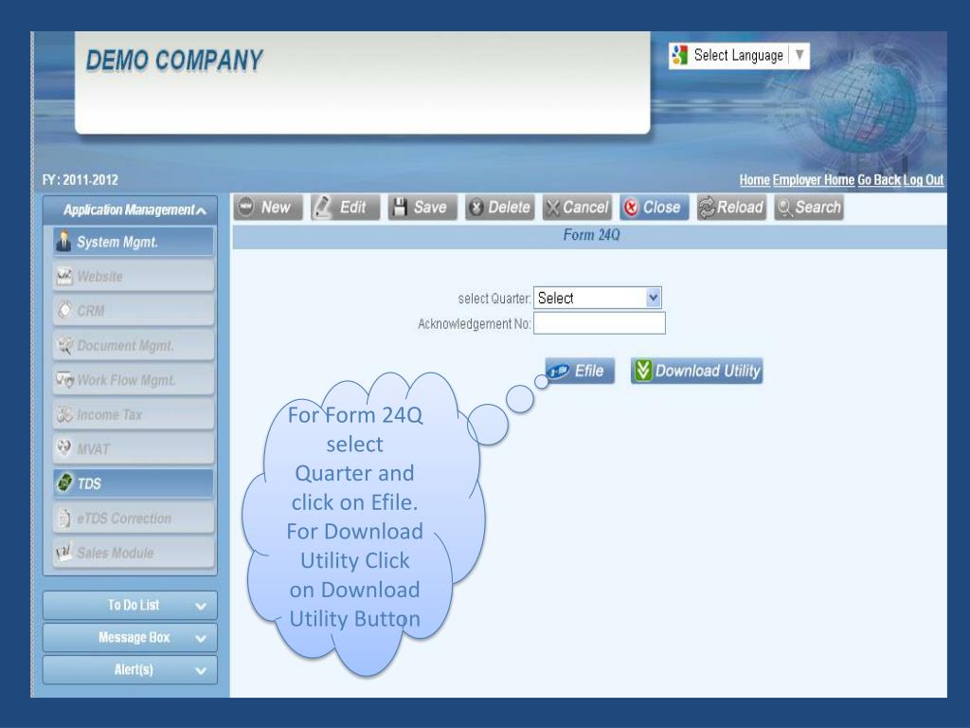Click the Work Flow Mgmt. icon
The height and width of the screenshot is (728, 970).
click(64, 379)
